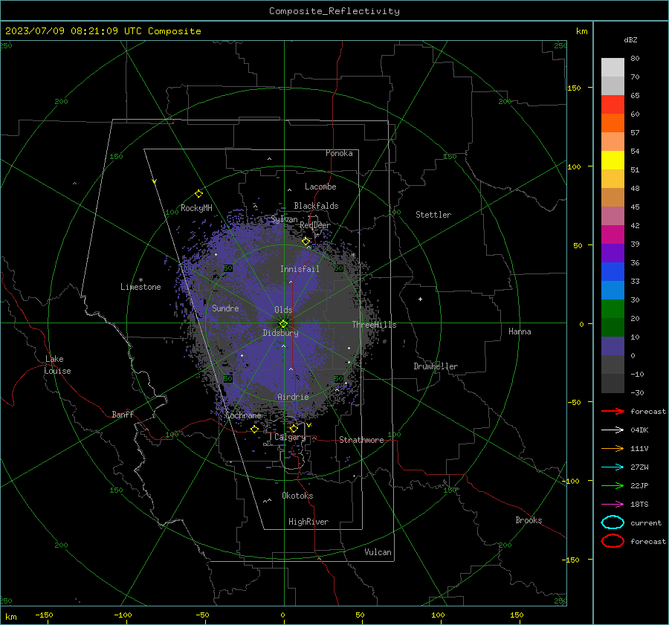Select the Innisfail label
The width and height of the screenshot is (669, 625).
300,269
